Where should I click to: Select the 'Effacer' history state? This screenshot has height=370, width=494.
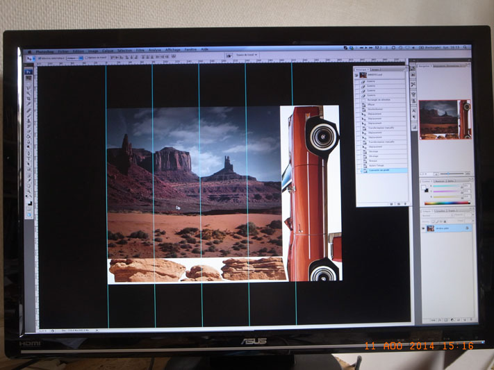381,105
